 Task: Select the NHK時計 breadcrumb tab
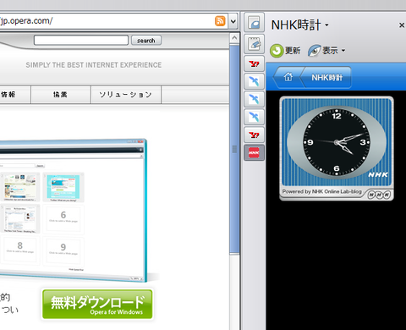pos(326,78)
